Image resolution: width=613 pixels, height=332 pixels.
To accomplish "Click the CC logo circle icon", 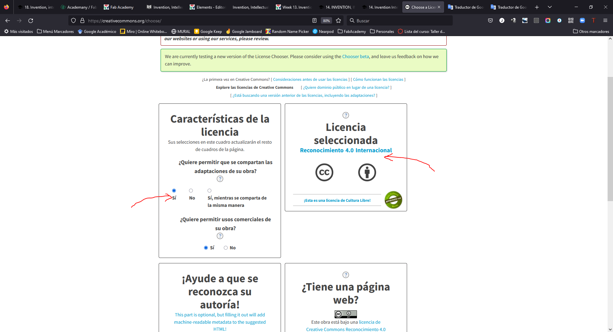I will (324, 172).
